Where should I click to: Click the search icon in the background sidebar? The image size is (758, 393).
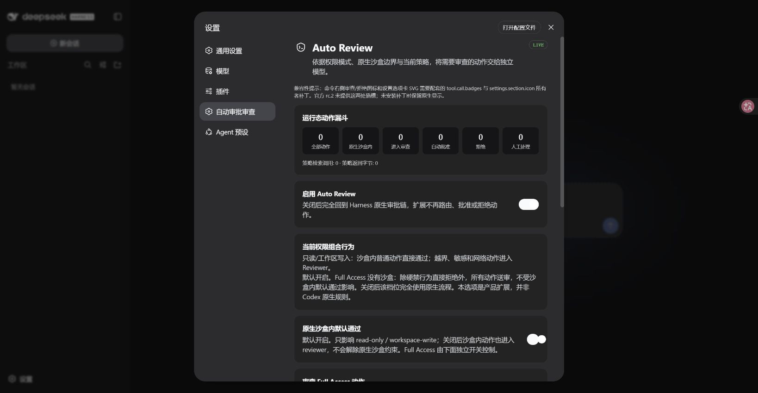tap(87, 65)
